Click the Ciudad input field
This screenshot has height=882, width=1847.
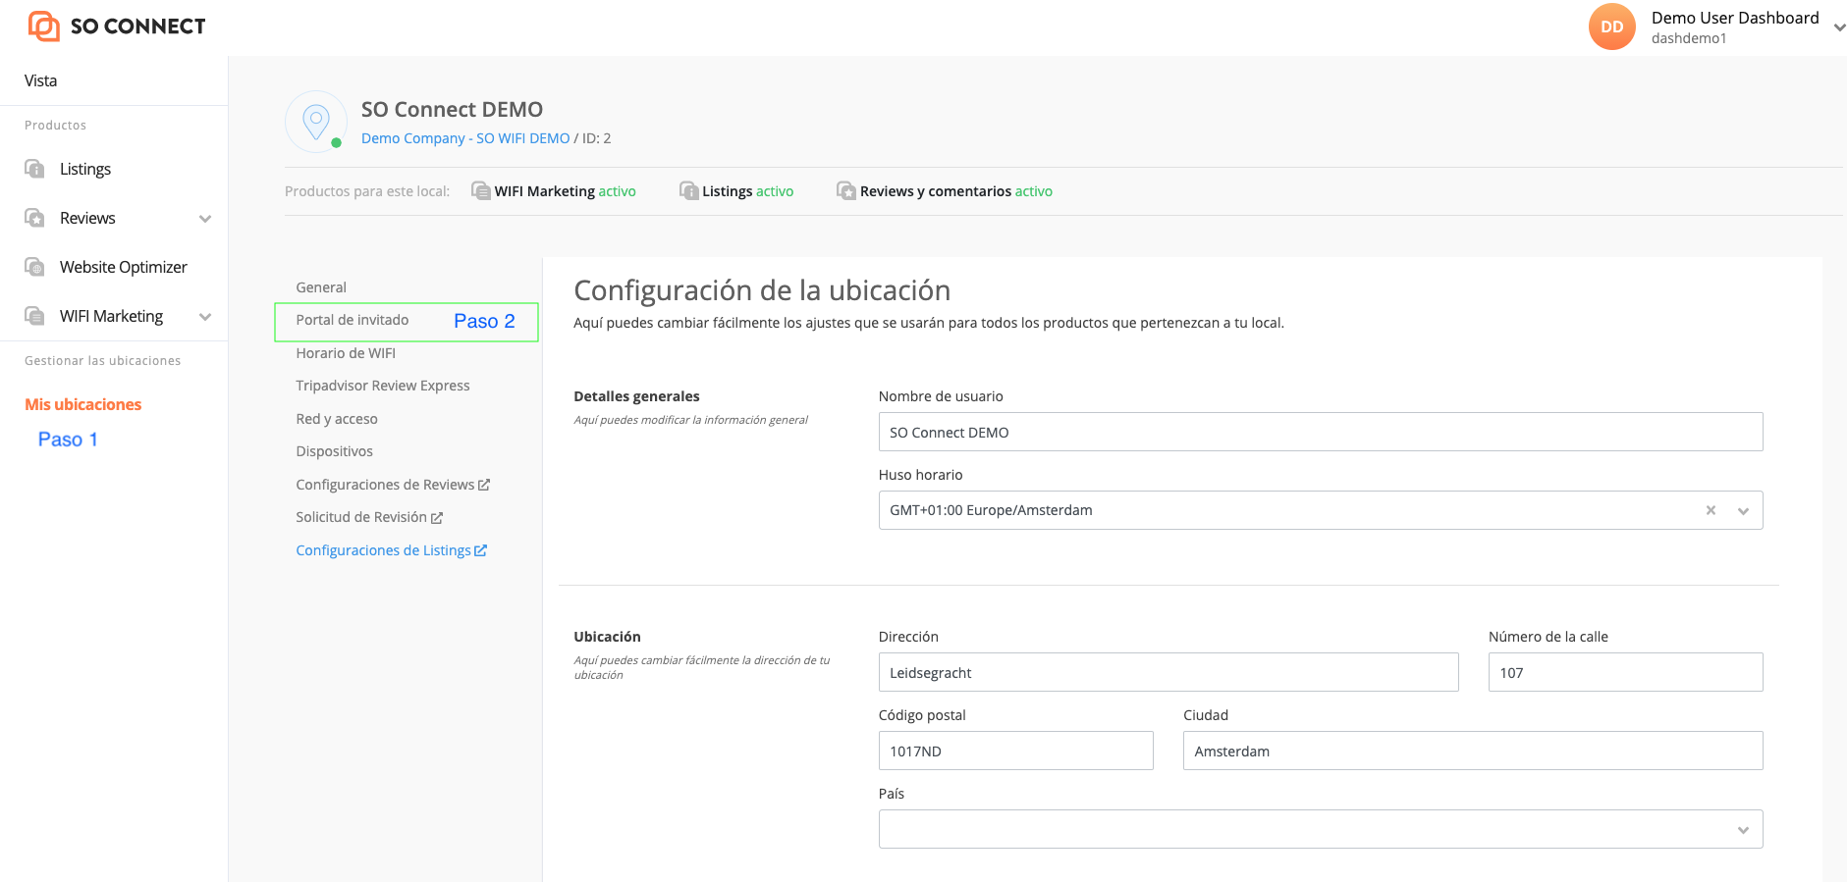[1473, 751]
